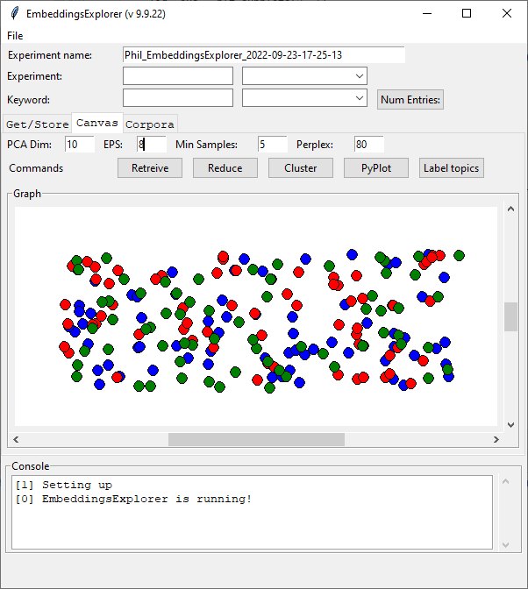This screenshot has width=528, height=589.
Task: Focus the PCA Dim input field
Action: coord(80,144)
